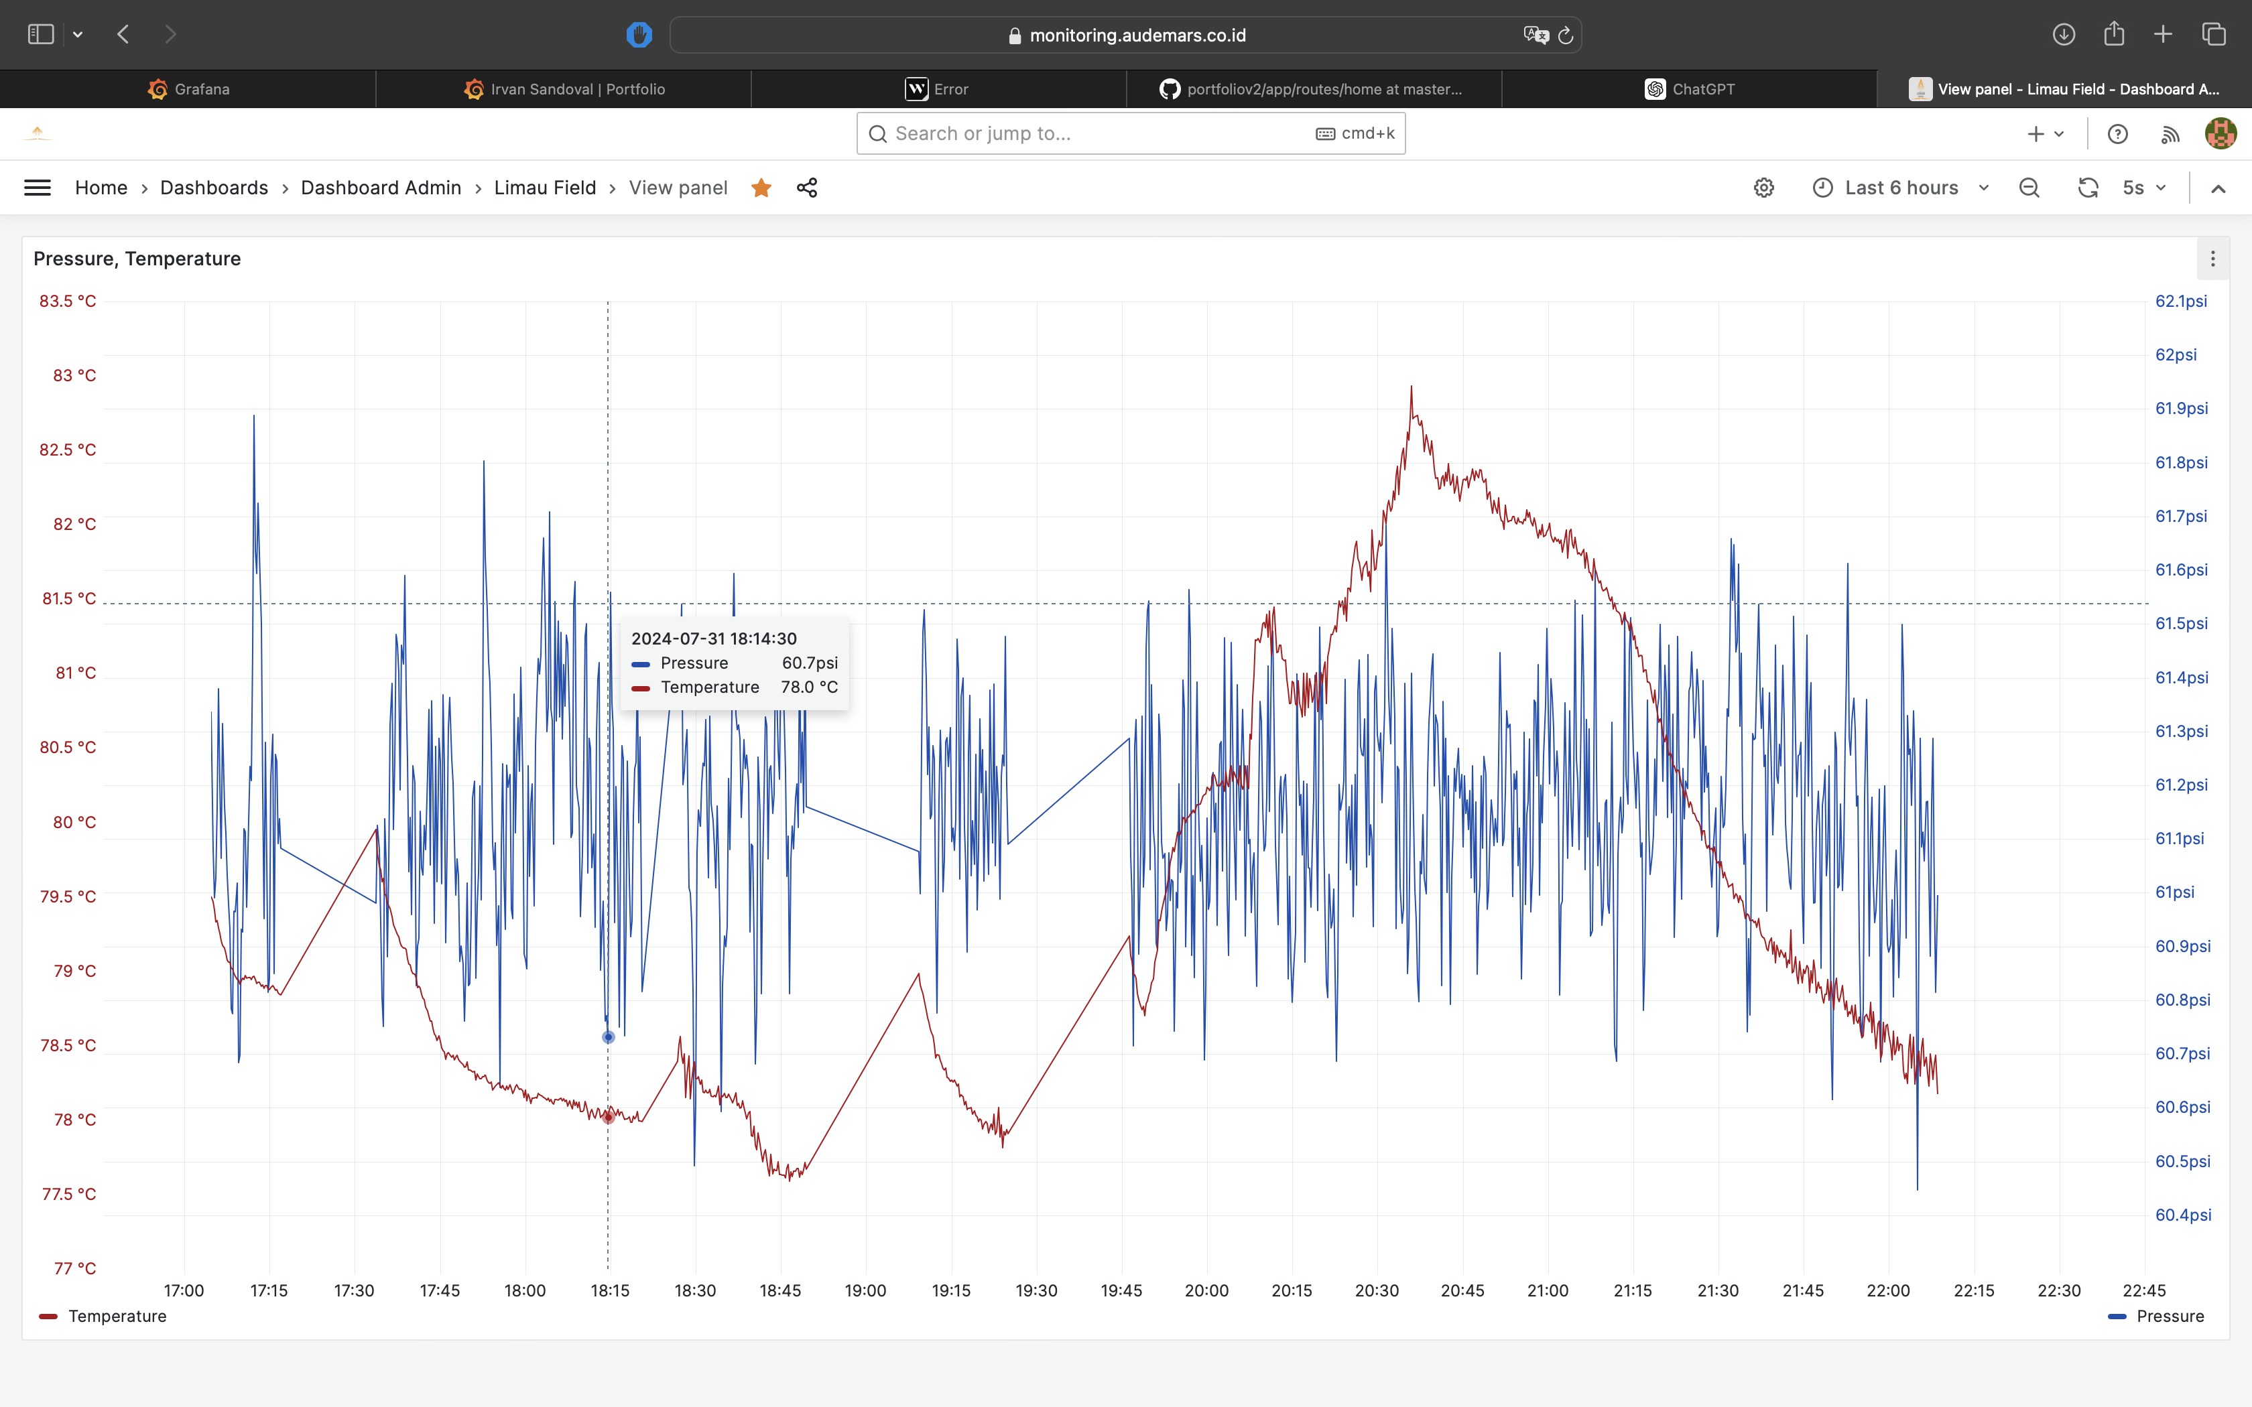Click the share panel icon in the breadcrumb bar

[806, 188]
